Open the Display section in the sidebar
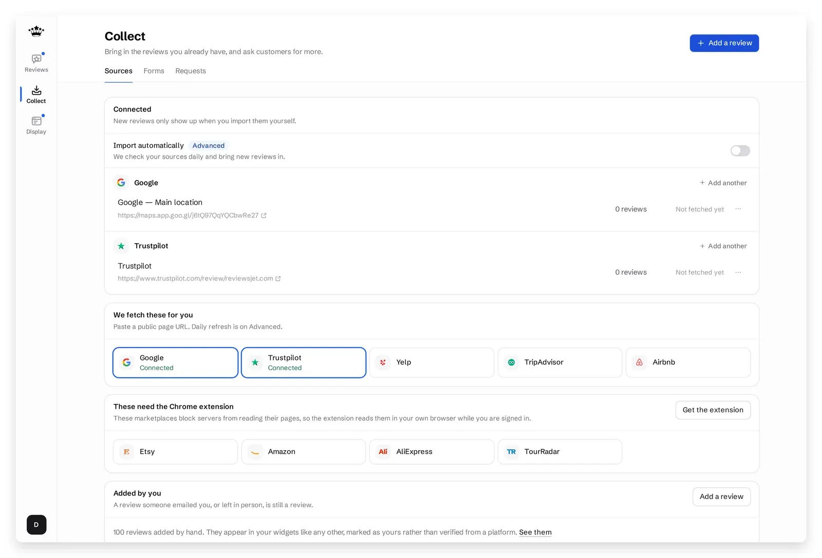This screenshot has width=822, height=558. [x=36, y=125]
